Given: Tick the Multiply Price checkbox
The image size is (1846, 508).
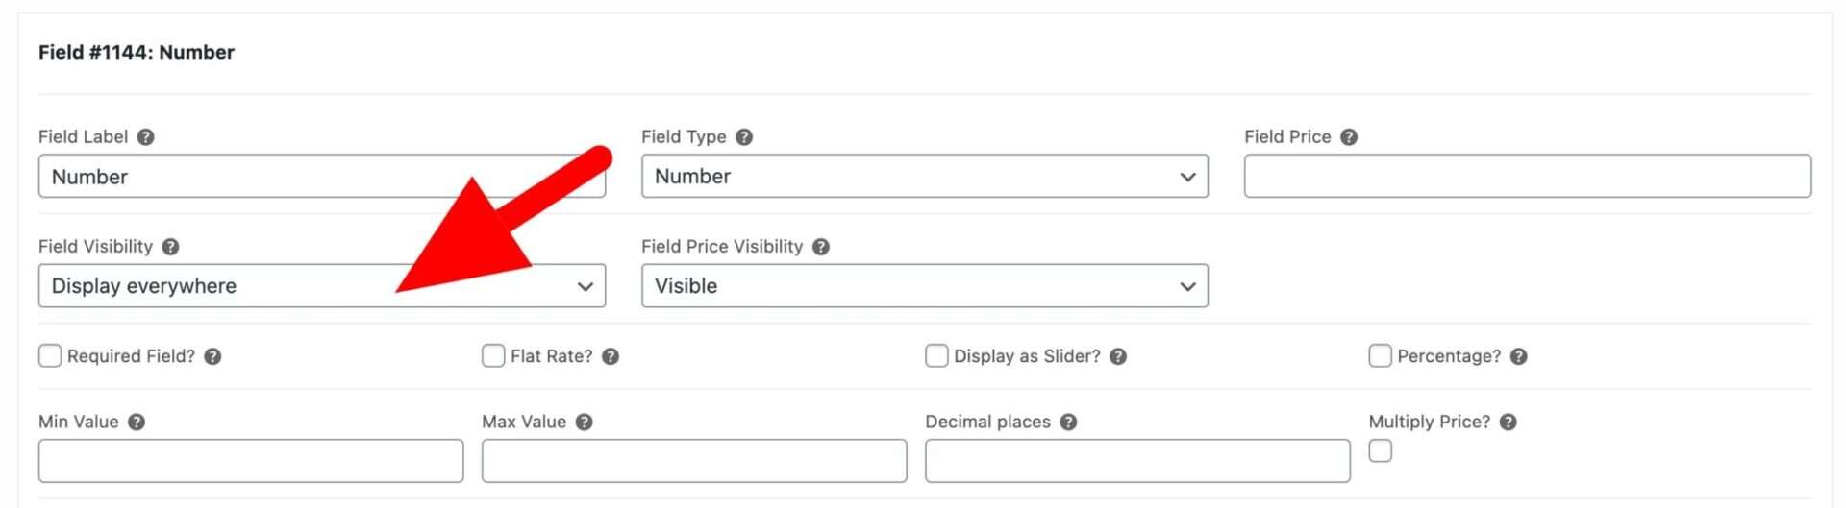Looking at the screenshot, I should tap(1380, 451).
